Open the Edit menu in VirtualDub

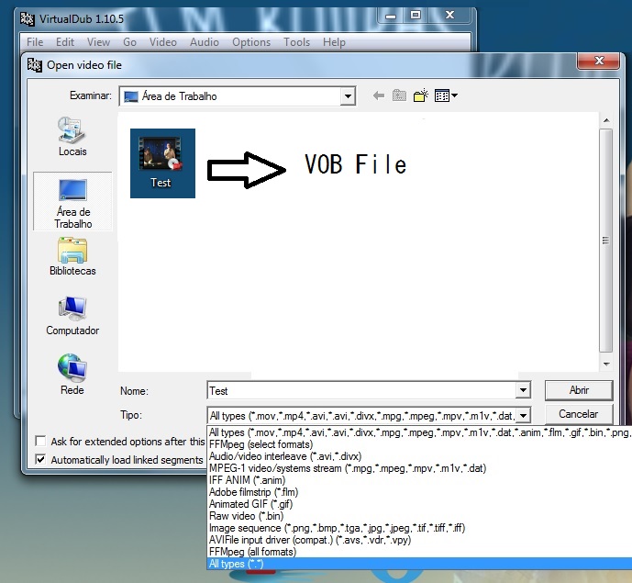pos(65,42)
